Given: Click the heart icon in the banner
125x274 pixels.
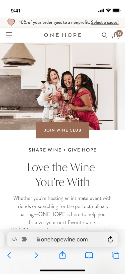Looking at the screenshot, I should tap(11, 22).
